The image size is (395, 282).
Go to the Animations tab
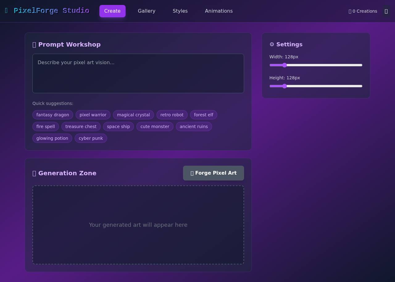point(219,11)
